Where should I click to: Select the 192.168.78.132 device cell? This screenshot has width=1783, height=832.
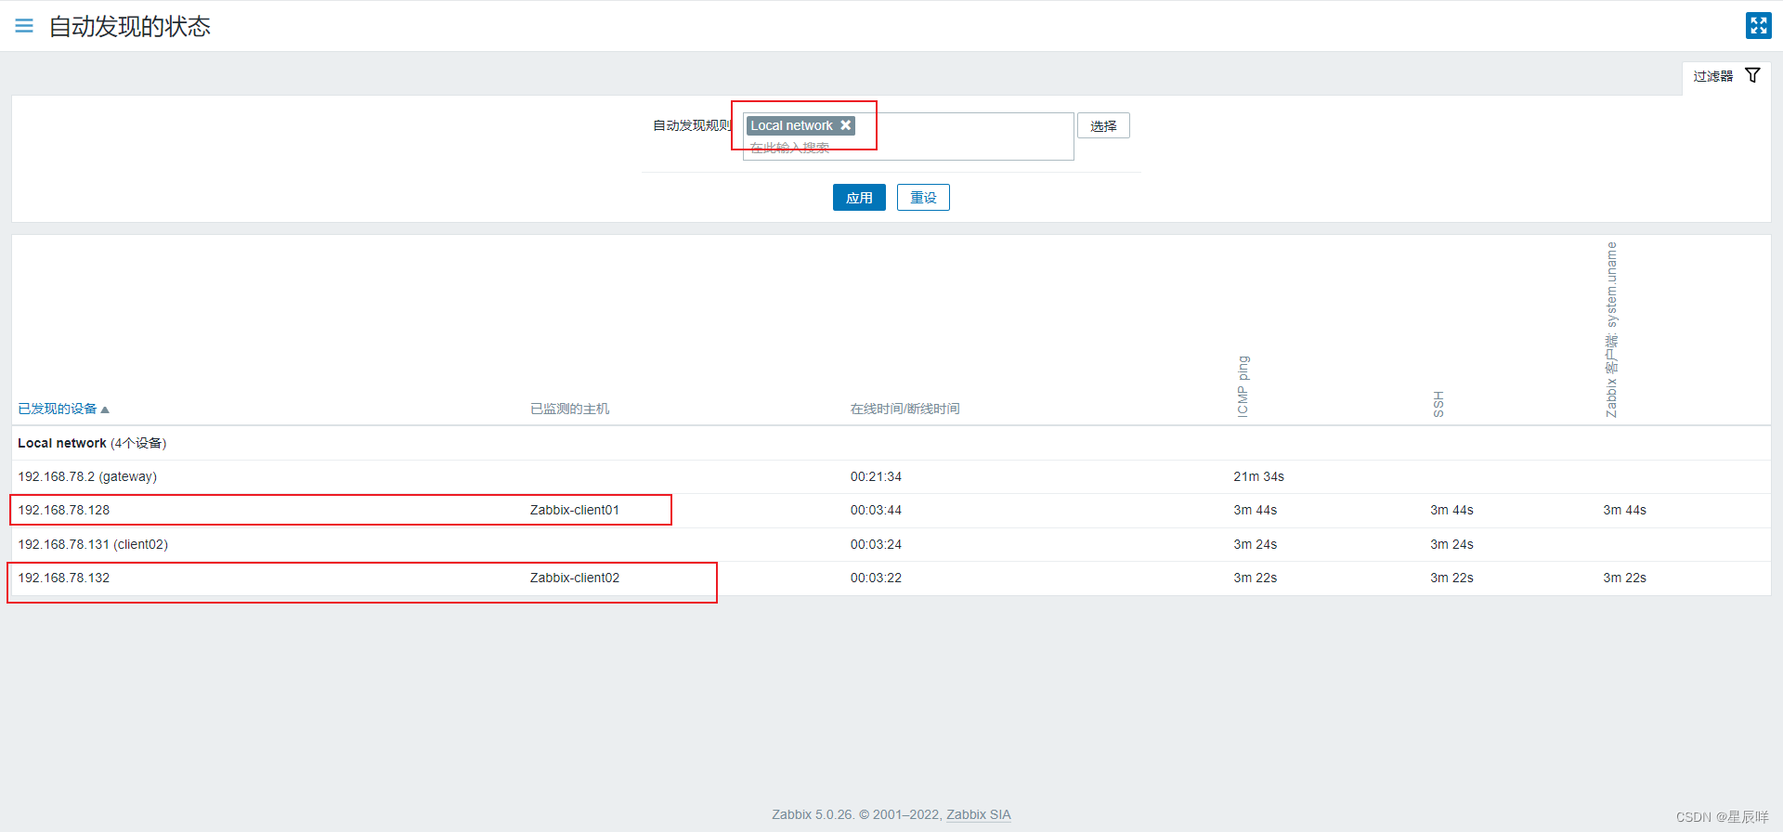pyautogui.click(x=63, y=578)
